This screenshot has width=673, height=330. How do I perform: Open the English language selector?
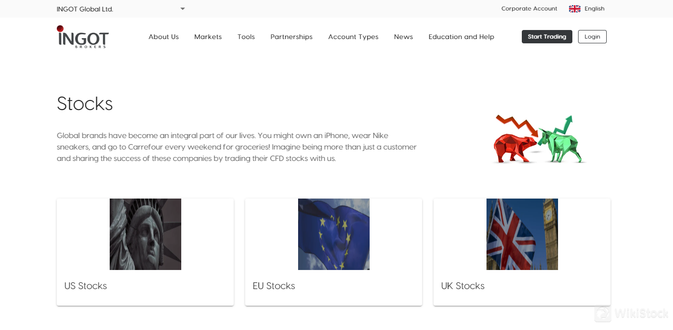click(x=594, y=9)
